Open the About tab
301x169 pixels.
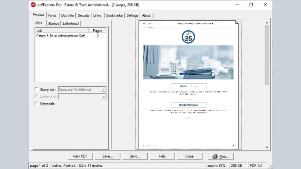[x=146, y=15]
